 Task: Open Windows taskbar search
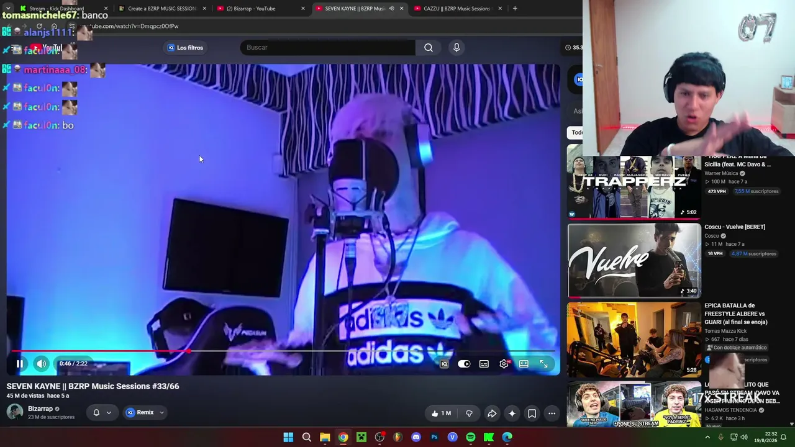(307, 437)
